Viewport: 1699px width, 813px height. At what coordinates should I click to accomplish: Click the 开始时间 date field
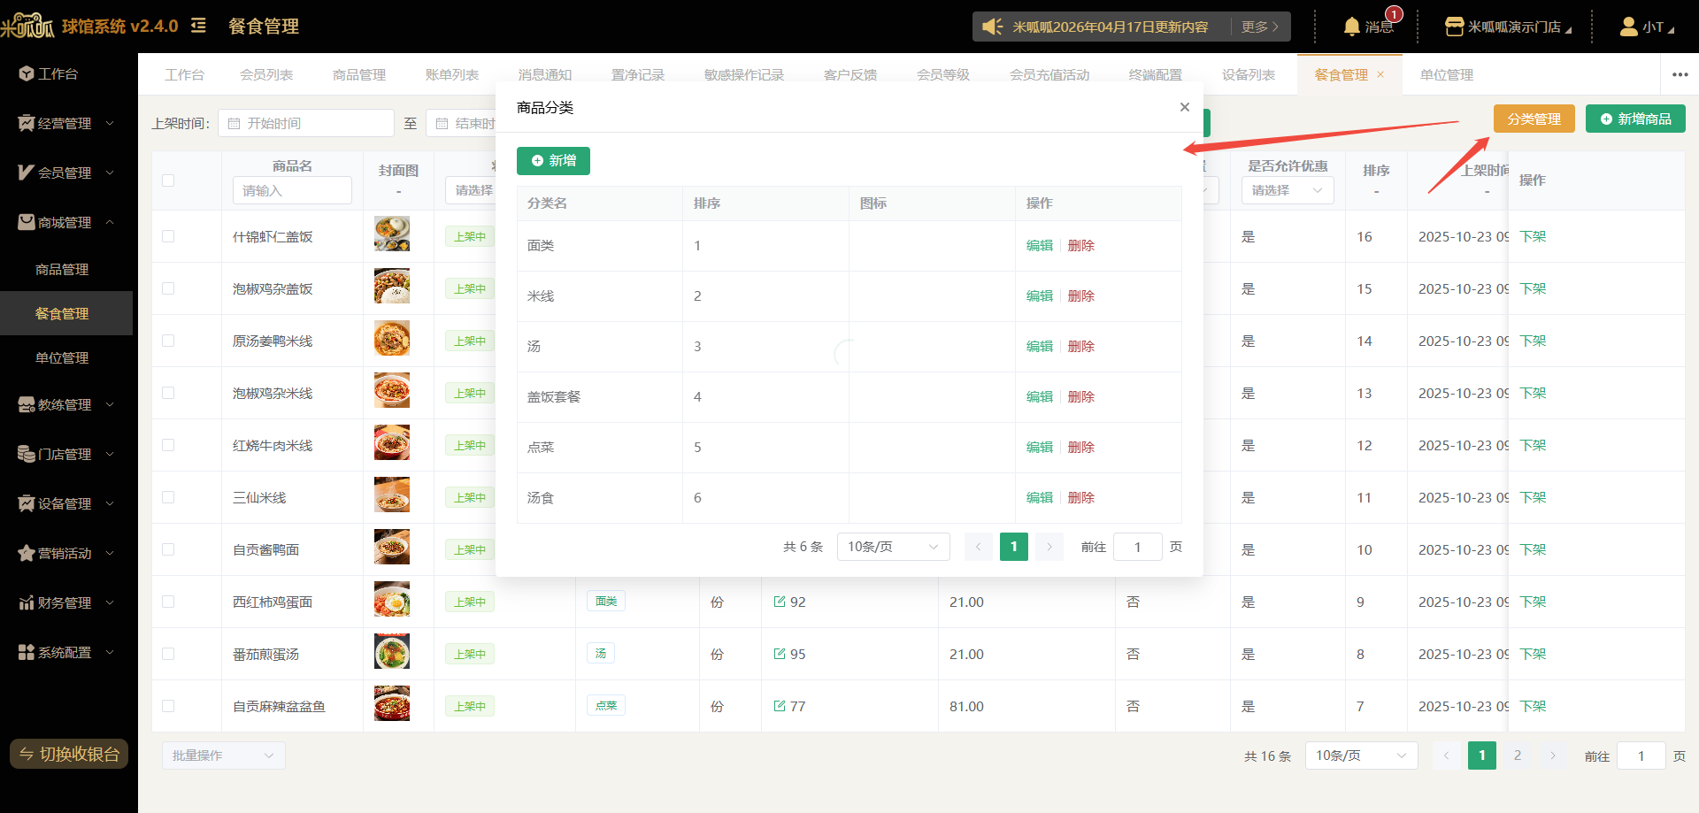click(306, 123)
